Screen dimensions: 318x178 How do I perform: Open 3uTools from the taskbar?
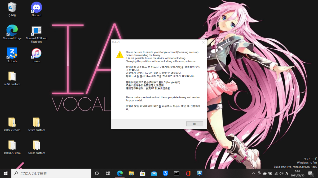click(x=165, y=173)
